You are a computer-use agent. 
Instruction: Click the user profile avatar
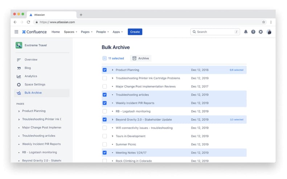click(x=269, y=32)
